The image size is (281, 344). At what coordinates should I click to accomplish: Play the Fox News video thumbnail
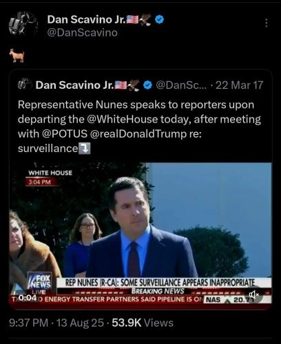click(x=140, y=233)
